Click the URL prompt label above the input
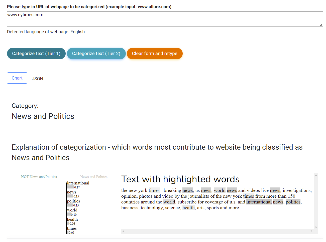Screen dimensions: 326x242 point(89,7)
